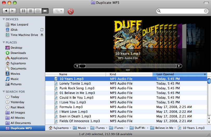This screenshot has width=211, height=137.
Task: Open the Action menu dropdown in toolbar
Action: coord(59,11)
